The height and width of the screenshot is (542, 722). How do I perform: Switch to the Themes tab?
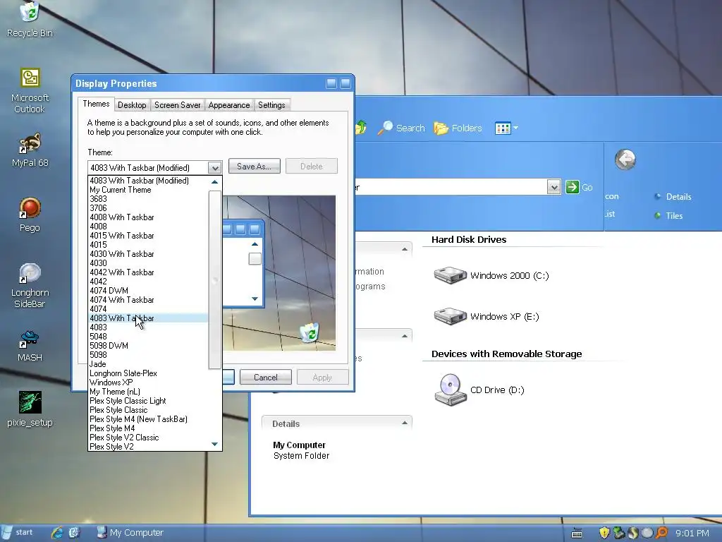tap(96, 104)
